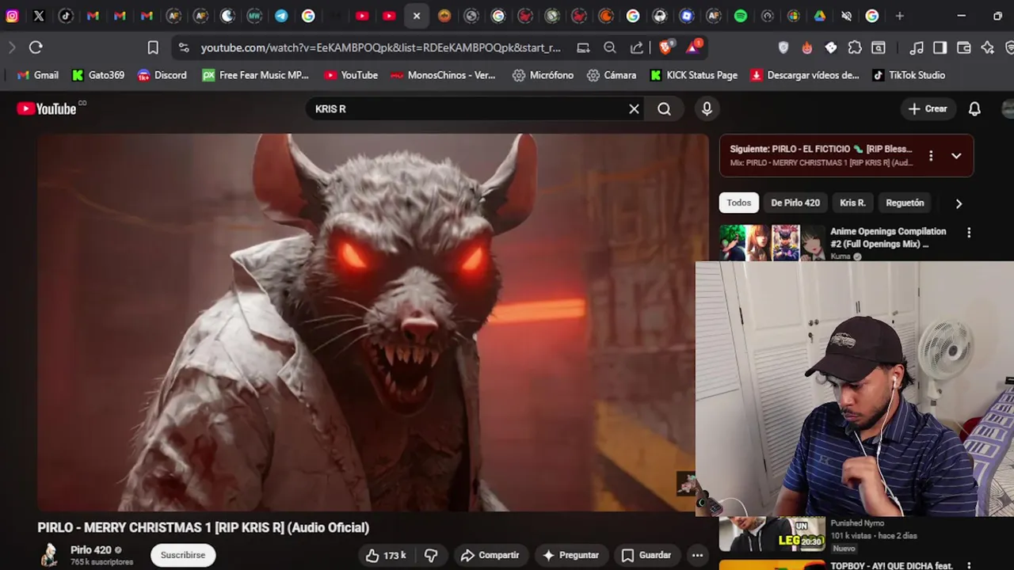Screen dimensions: 1014x570
Task: Click the zoom magnifier icon in address bar
Action: [610, 47]
